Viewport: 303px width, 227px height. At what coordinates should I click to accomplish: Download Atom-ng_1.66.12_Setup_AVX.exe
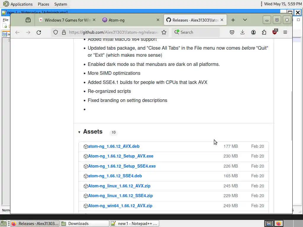point(121,156)
